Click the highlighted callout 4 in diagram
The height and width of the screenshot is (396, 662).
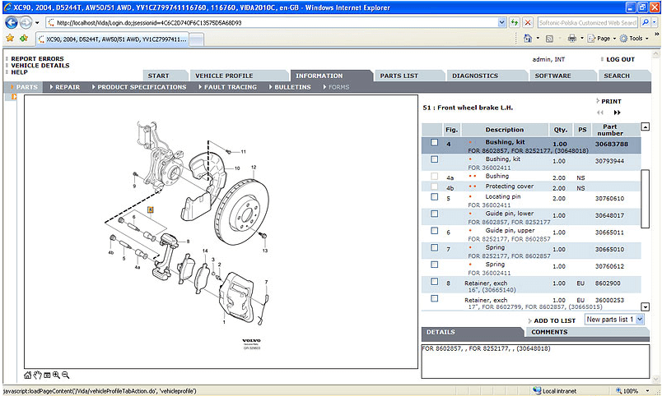coord(150,210)
